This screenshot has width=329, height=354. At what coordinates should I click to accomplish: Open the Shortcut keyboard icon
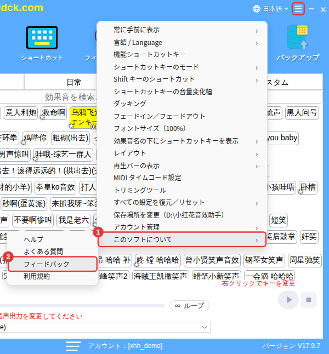pyautogui.click(x=42, y=38)
